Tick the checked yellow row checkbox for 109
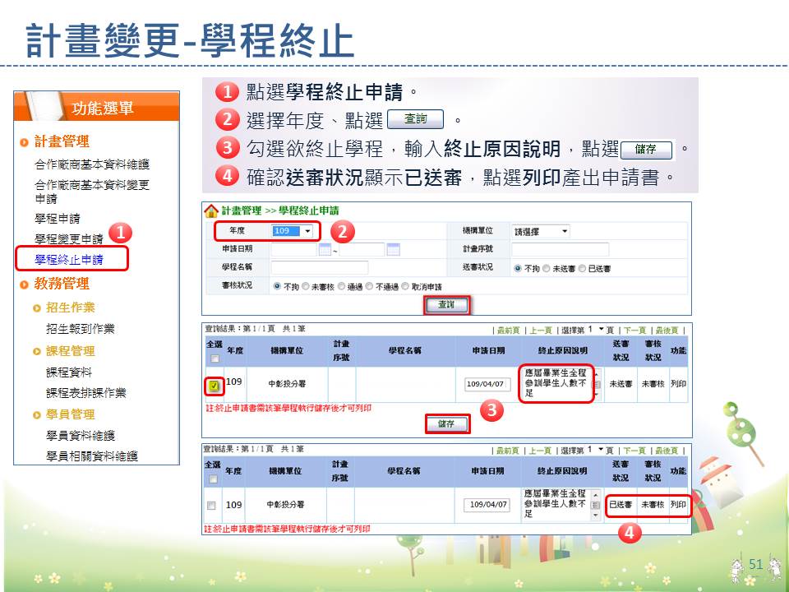789x592 pixels. pyautogui.click(x=213, y=386)
